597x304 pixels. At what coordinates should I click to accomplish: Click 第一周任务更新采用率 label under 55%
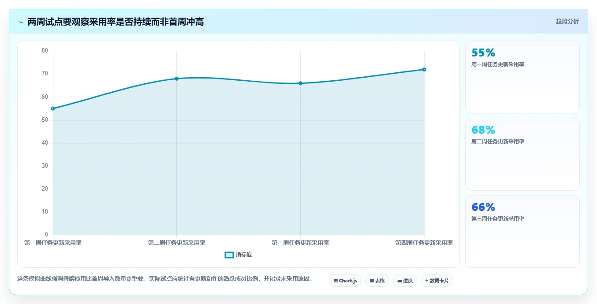click(x=498, y=64)
